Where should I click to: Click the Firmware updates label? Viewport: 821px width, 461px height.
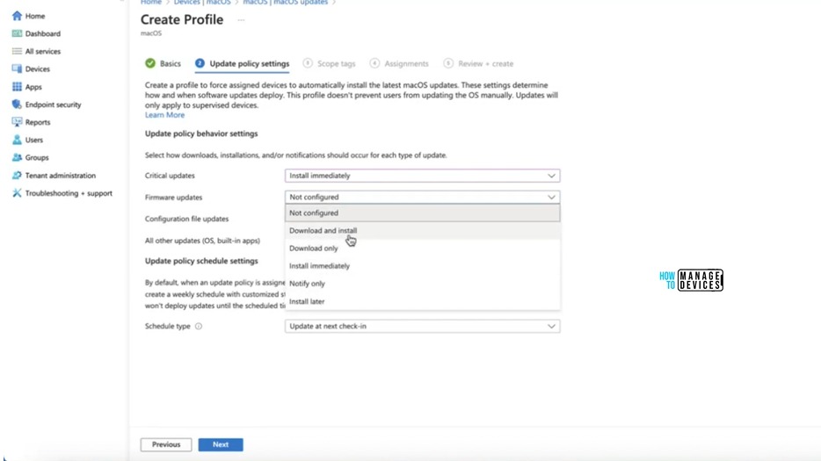click(x=173, y=198)
